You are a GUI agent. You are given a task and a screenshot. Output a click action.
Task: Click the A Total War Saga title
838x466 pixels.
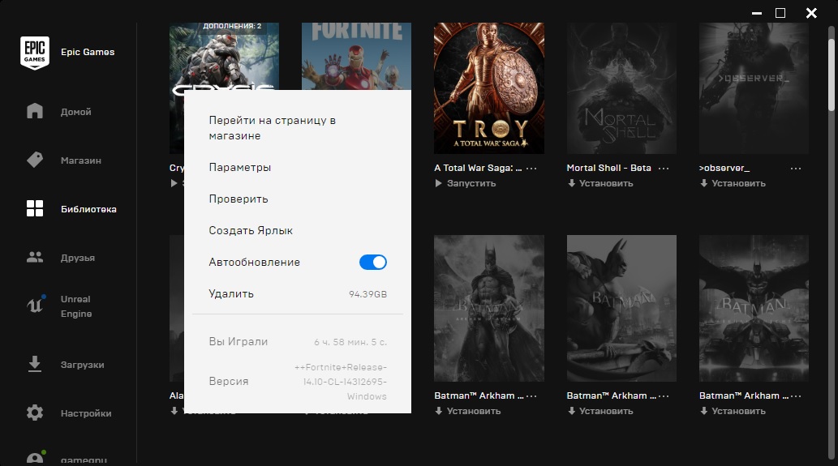(x=478, y=168)
